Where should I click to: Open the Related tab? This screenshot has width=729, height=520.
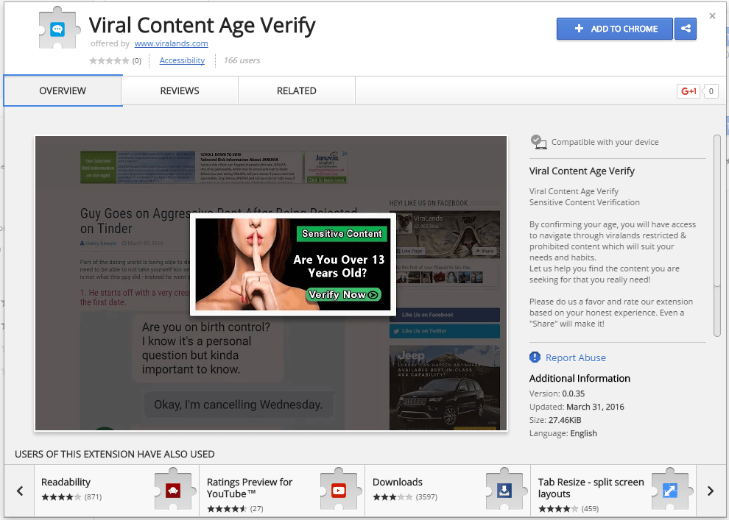pos(297,91)
